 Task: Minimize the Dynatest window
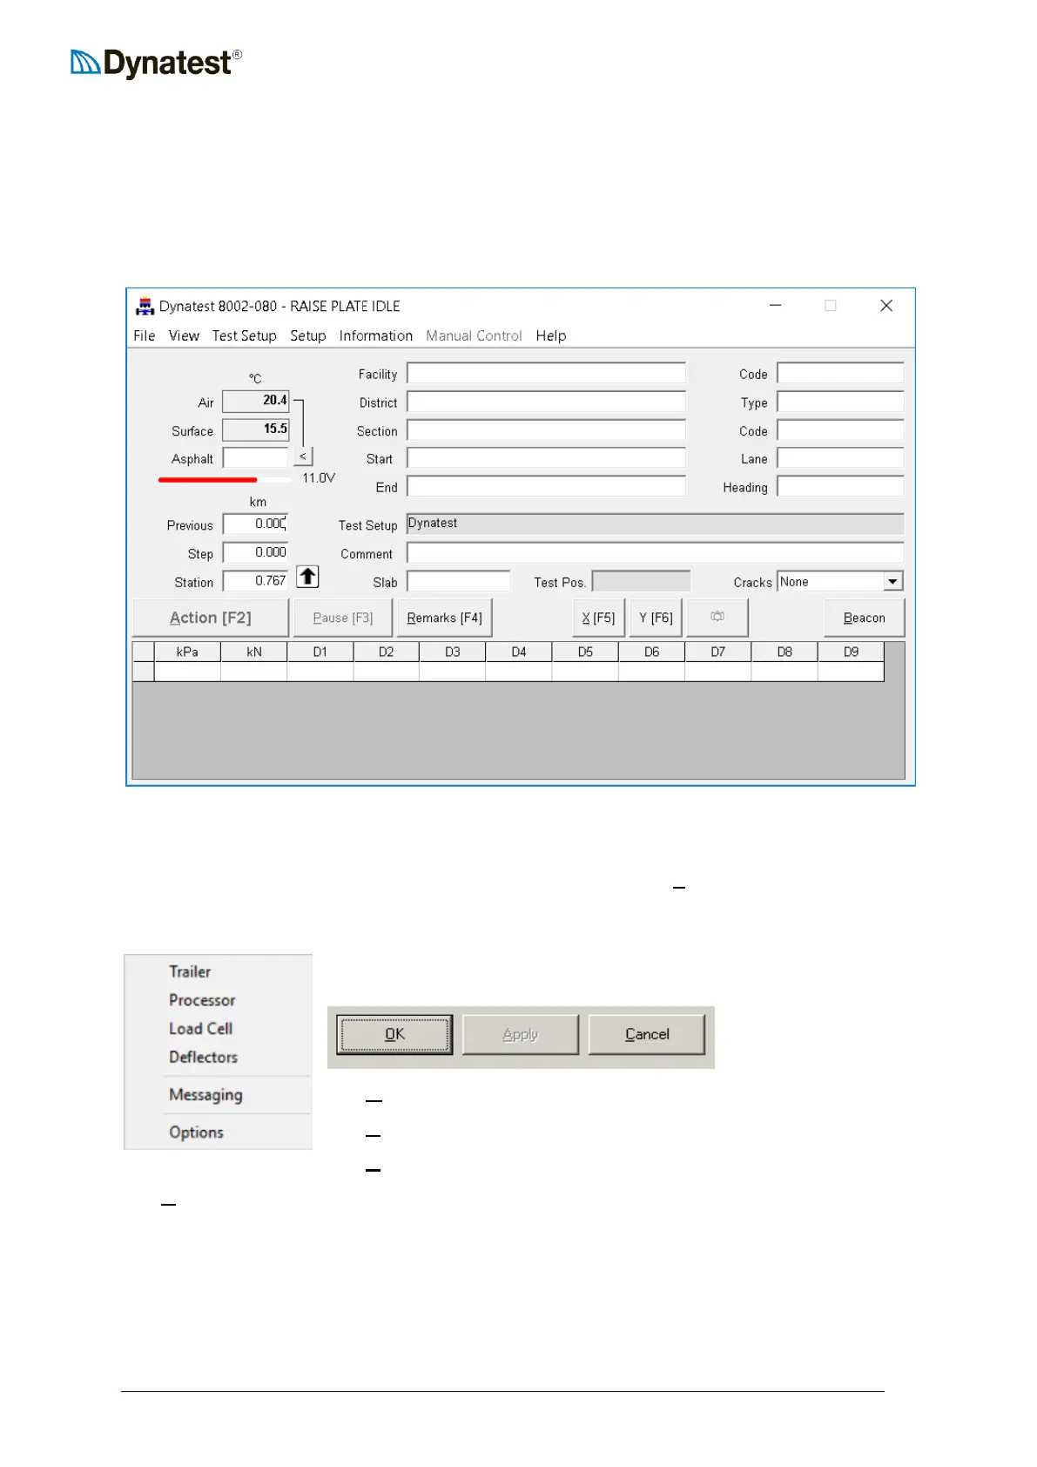[x=775, y=306]
